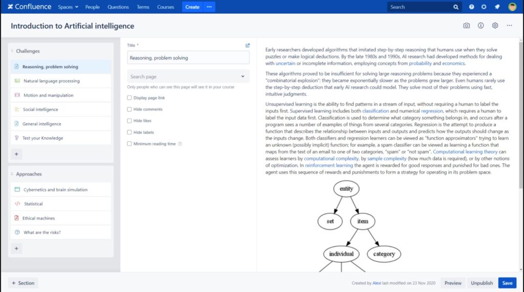524x292 pixels.
Task: Click the search magnifier icon
Action: [x=456, y=7]
